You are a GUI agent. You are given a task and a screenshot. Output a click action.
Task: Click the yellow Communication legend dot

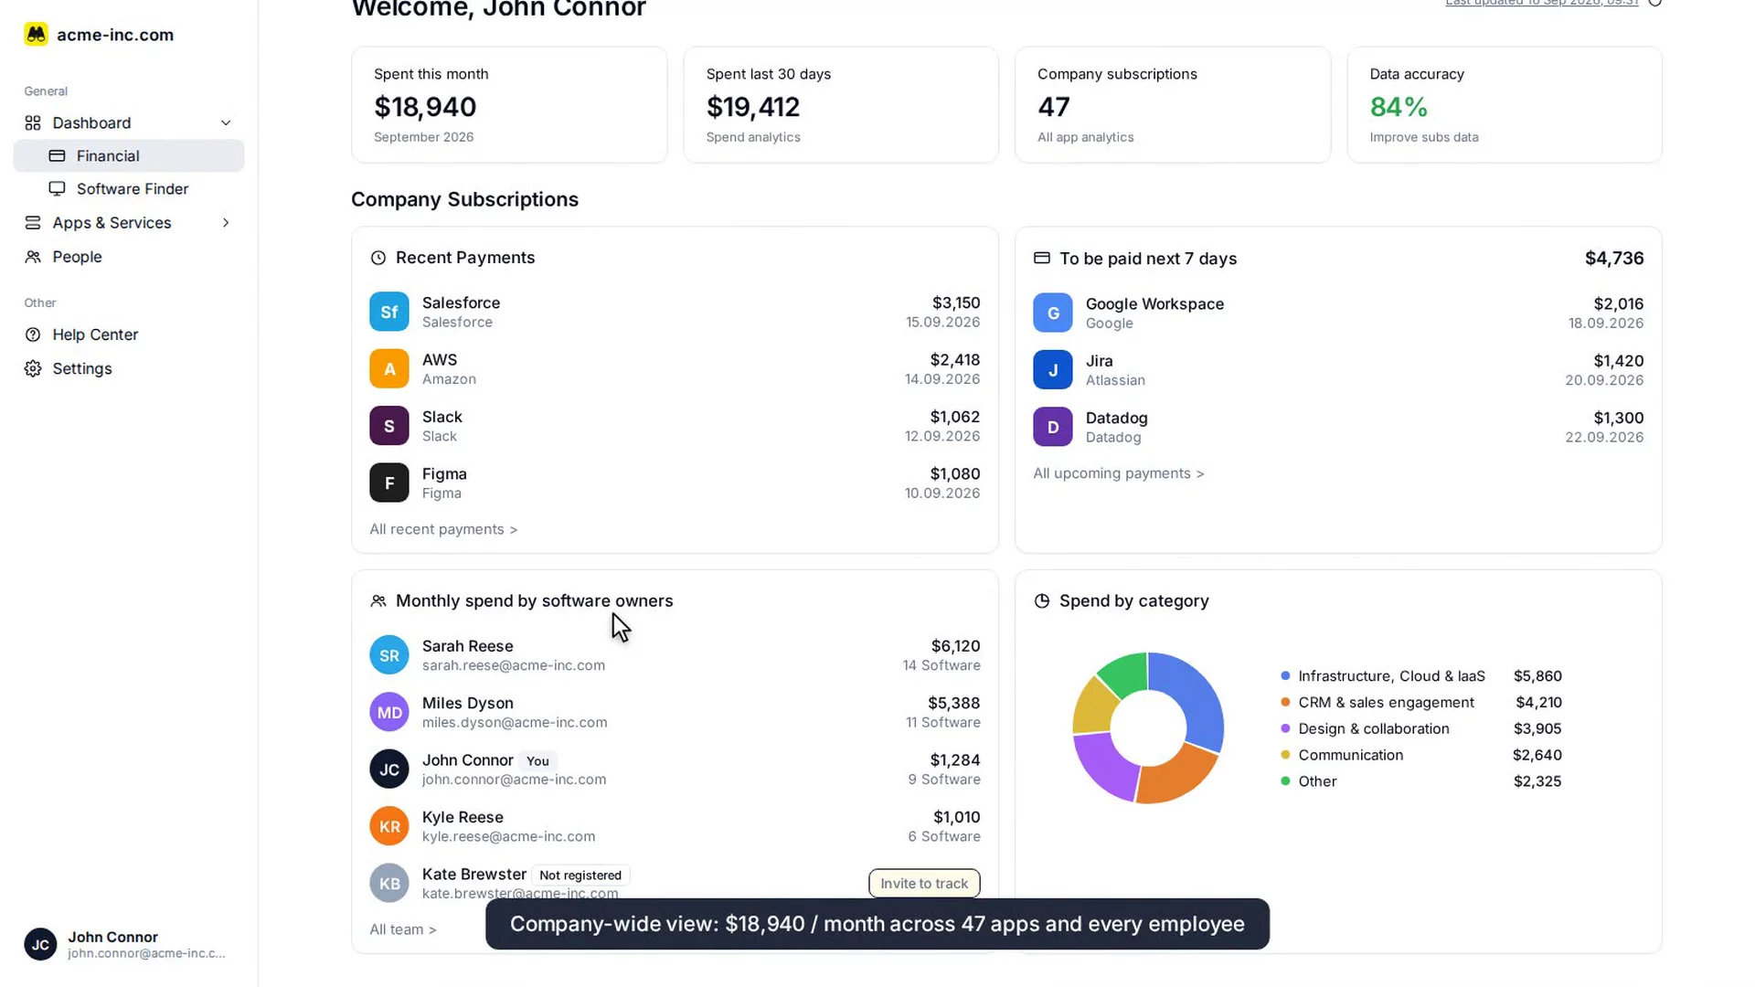click(1285, 755)
